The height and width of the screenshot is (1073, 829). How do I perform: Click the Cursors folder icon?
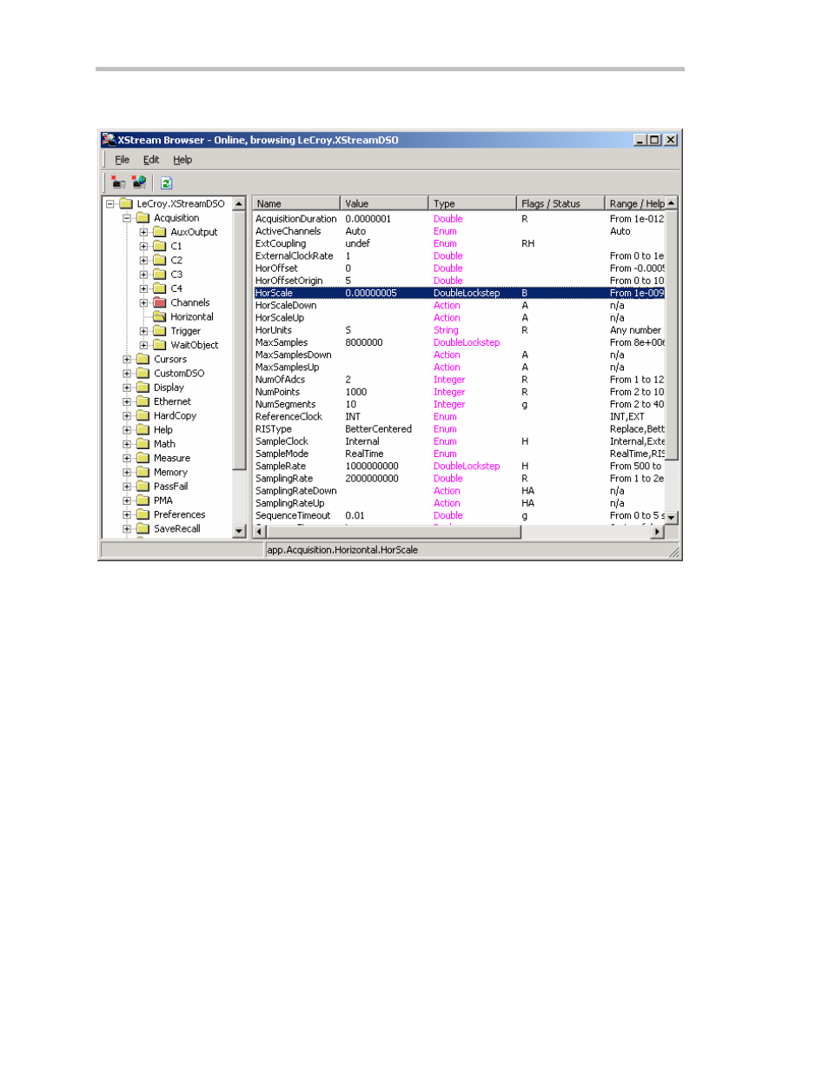tap(143, 359)
